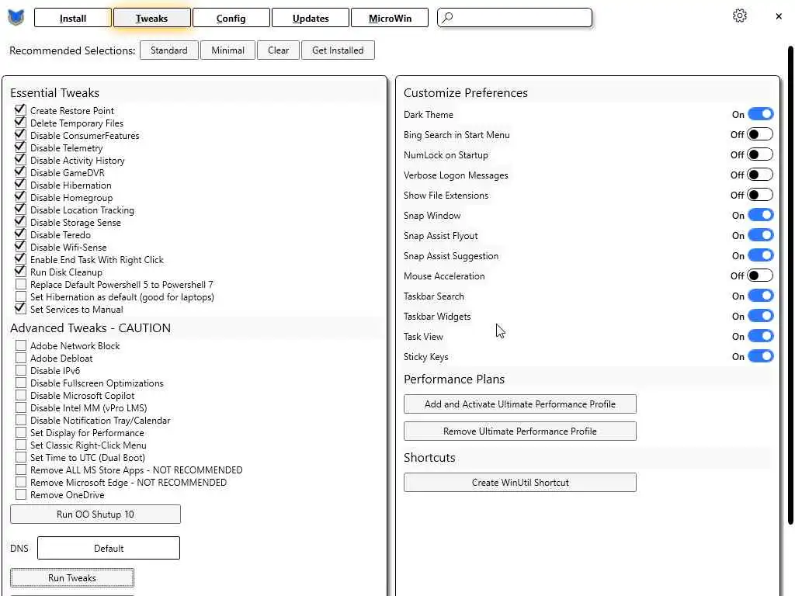Enable Verbose Logon Messages toggle

760,175
